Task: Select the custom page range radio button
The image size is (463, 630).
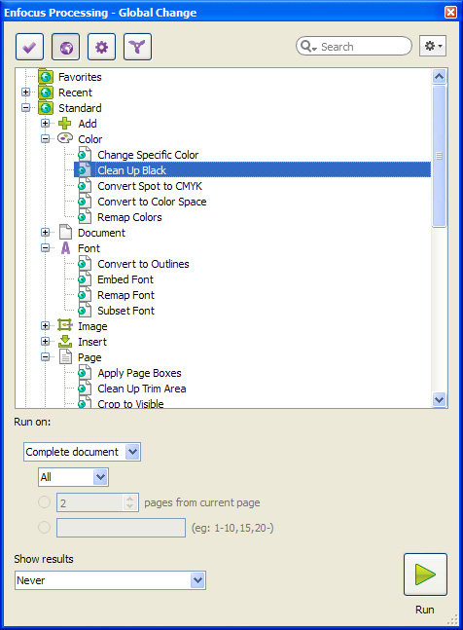Action: pyautogui.click(x=44, y=527)
